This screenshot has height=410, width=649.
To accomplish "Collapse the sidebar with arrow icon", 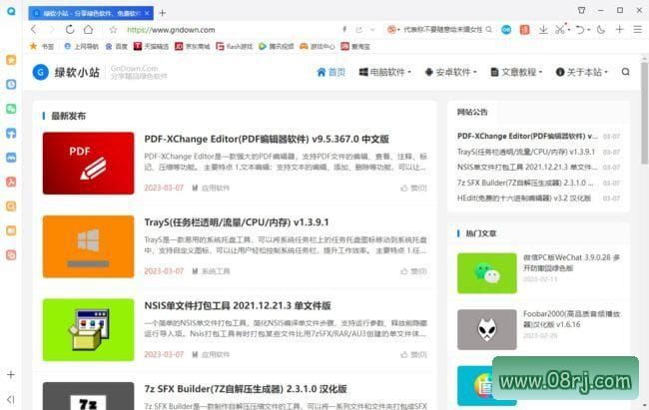I will 11,399.
